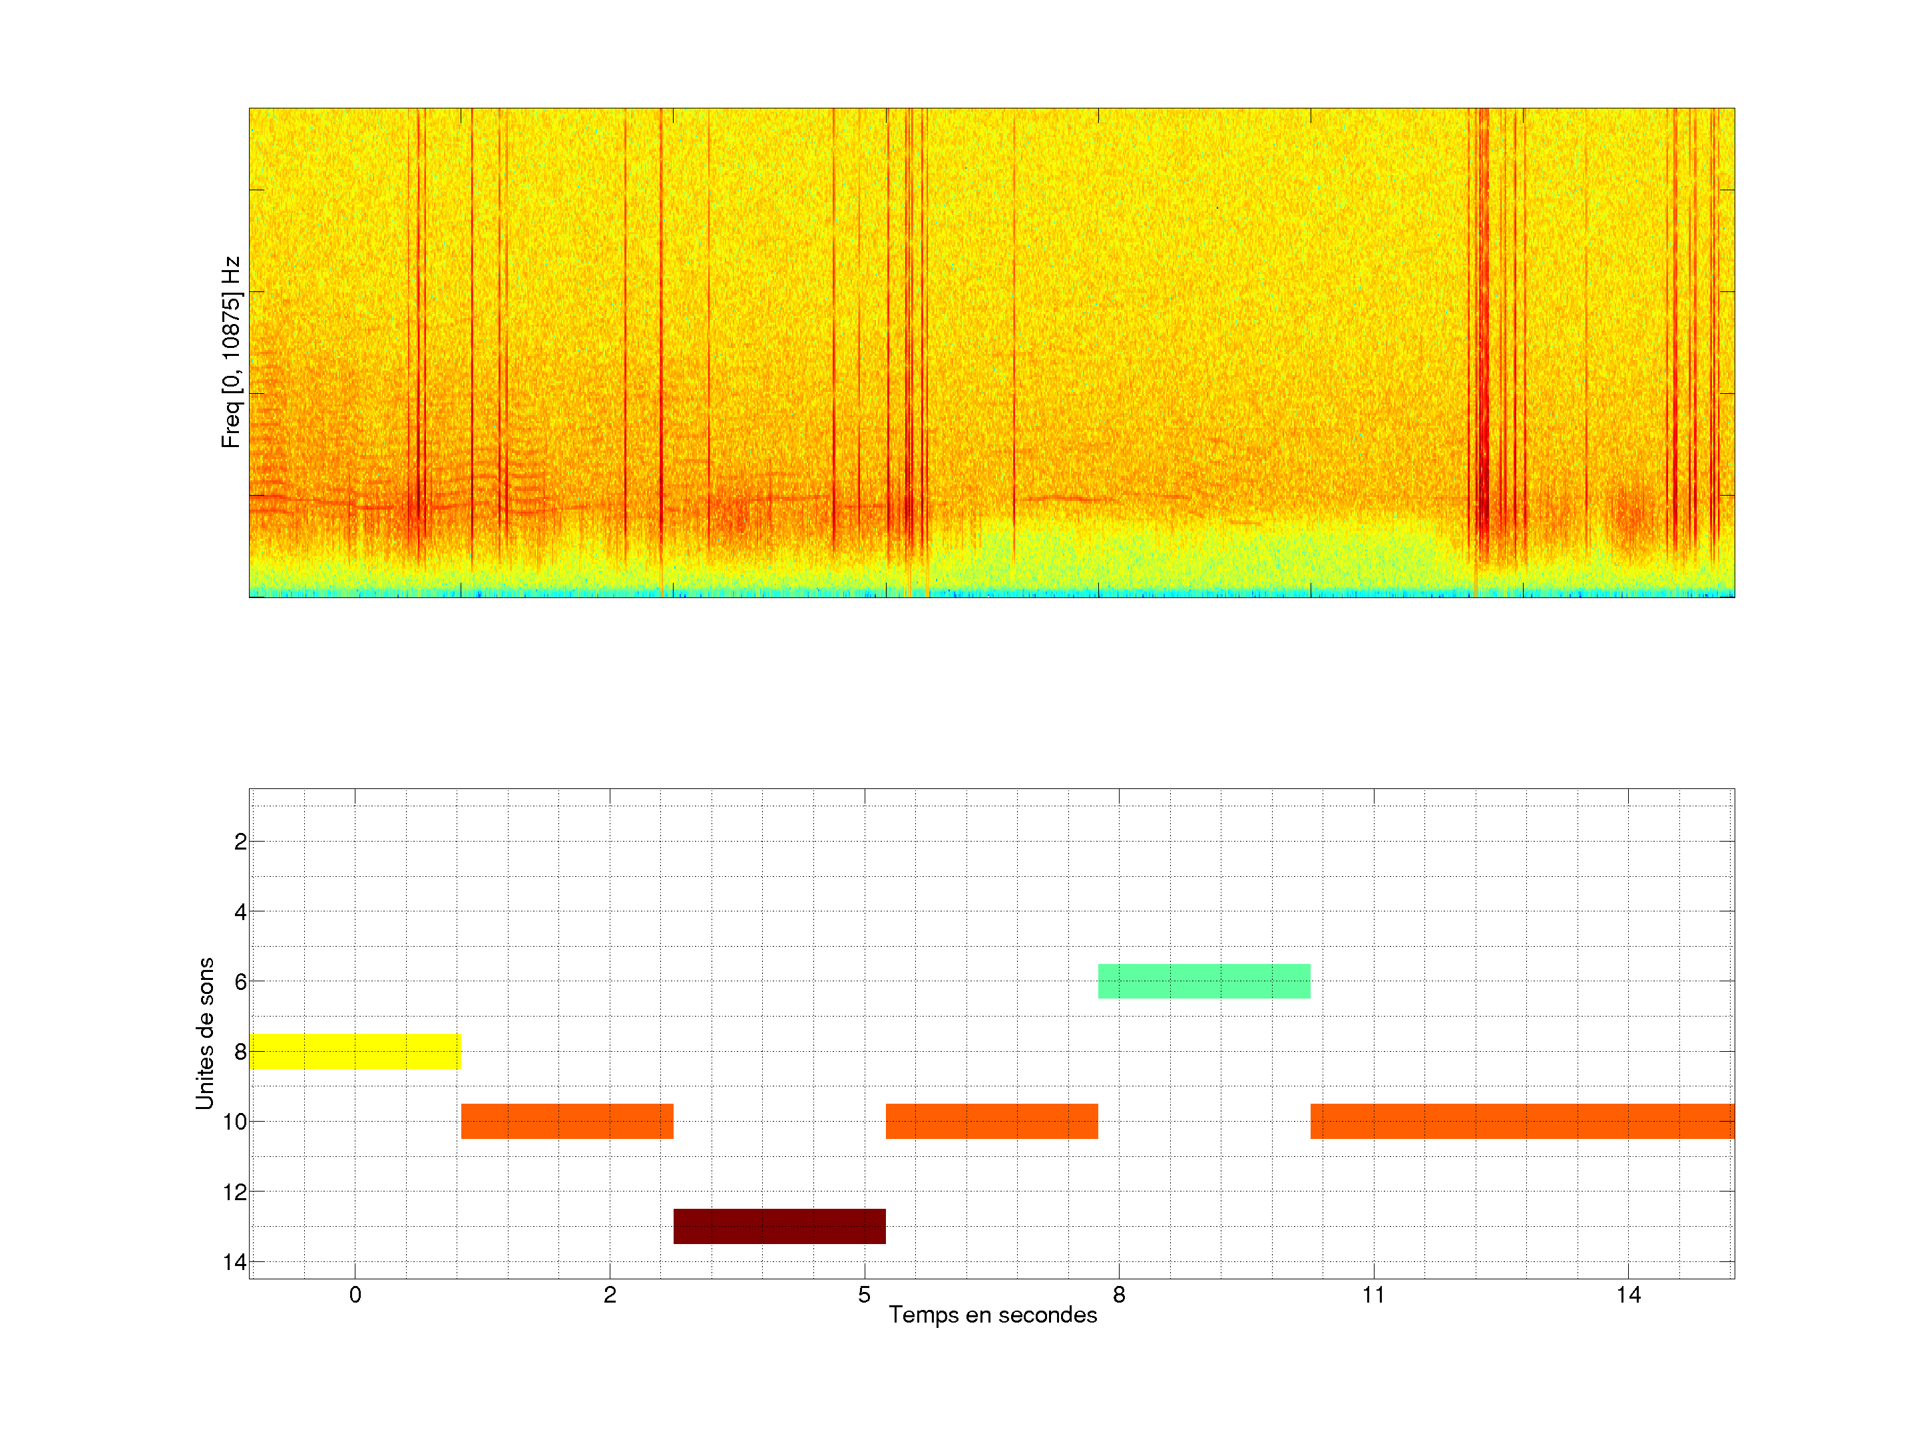Click x-axis tick label 0
The width and height of the screenshot is (1917, 1437).
pyautogui.click(x=355, y=1295)
